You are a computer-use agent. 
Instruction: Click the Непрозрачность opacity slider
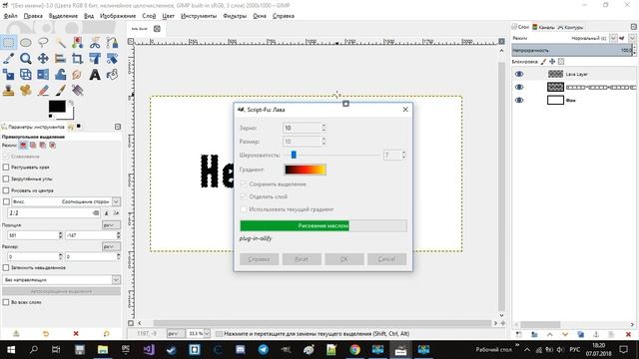coord(571,50)
